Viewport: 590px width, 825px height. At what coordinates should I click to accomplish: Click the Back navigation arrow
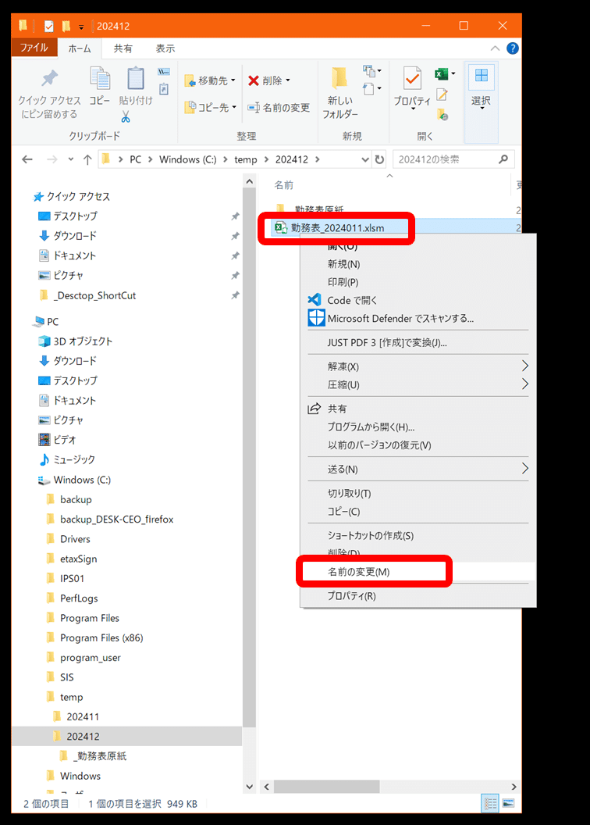point(27,159)
